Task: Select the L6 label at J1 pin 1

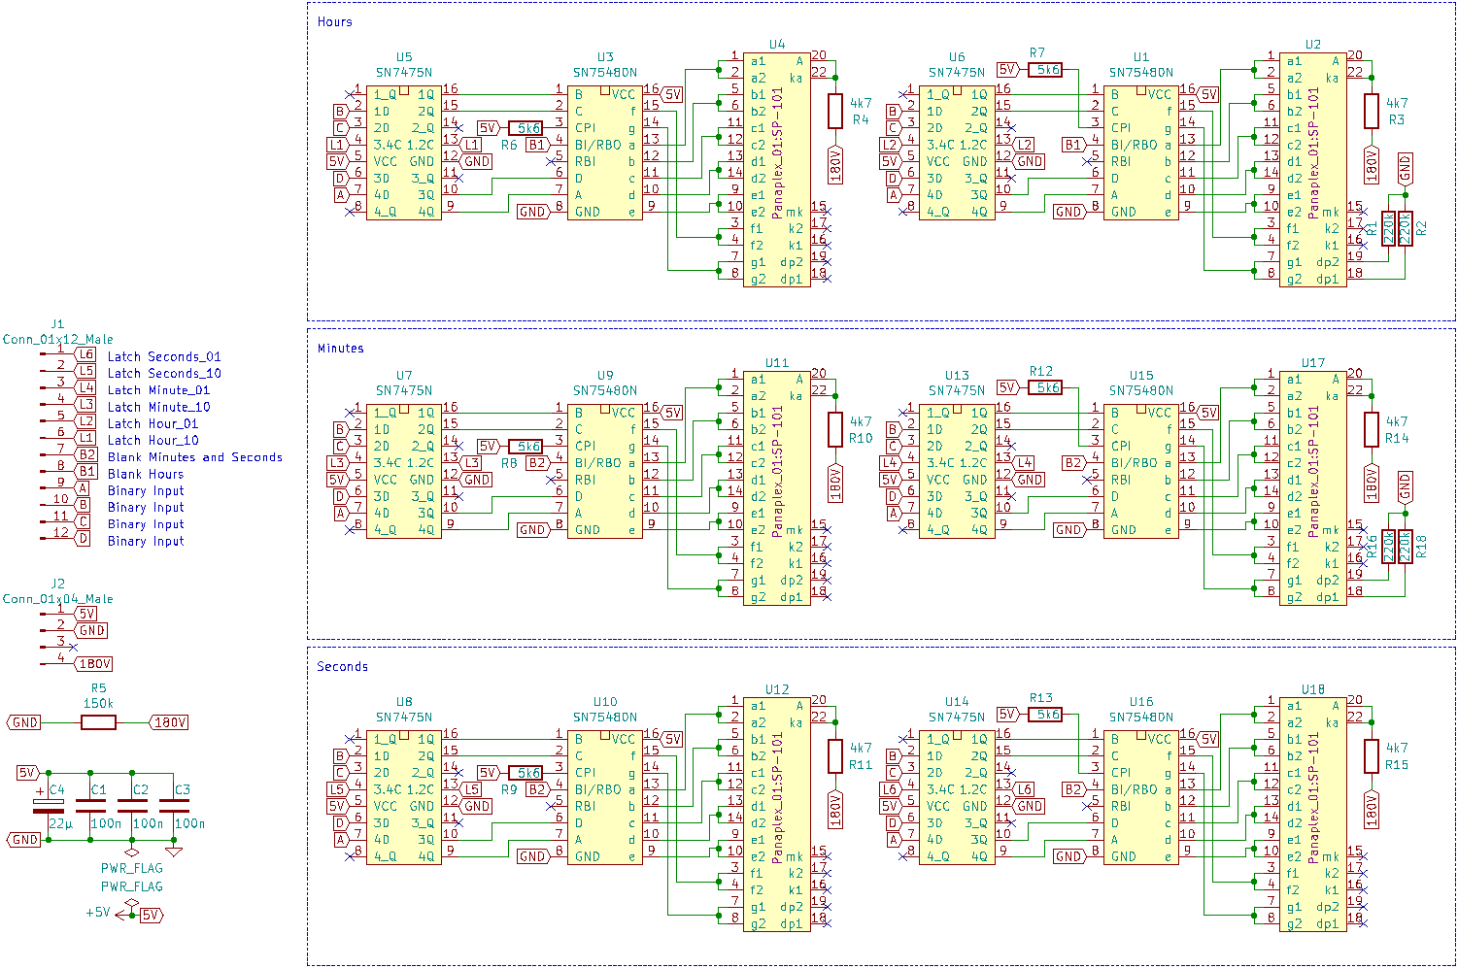Action: pos(86,355)
